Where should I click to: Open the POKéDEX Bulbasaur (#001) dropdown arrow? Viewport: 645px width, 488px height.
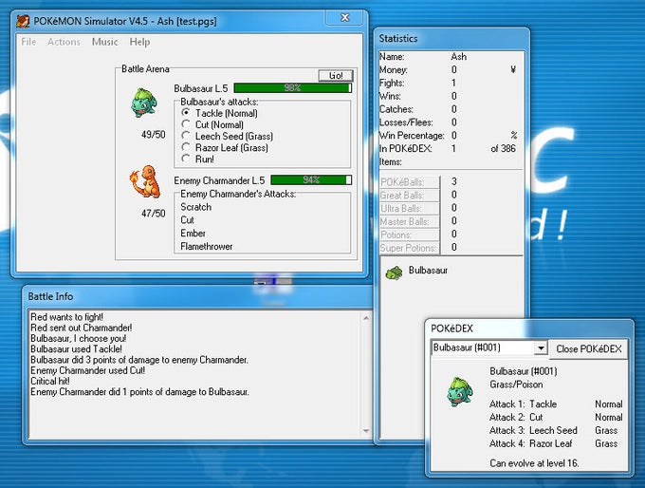(541, 348)
